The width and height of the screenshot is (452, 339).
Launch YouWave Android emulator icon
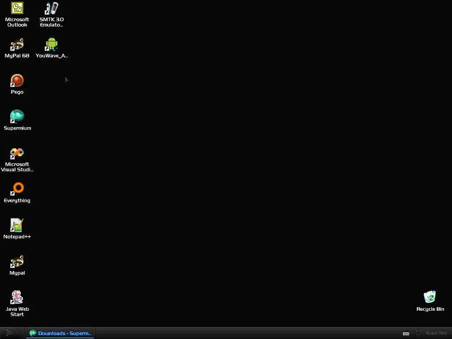pyautogui.click(x=52, y=48)
